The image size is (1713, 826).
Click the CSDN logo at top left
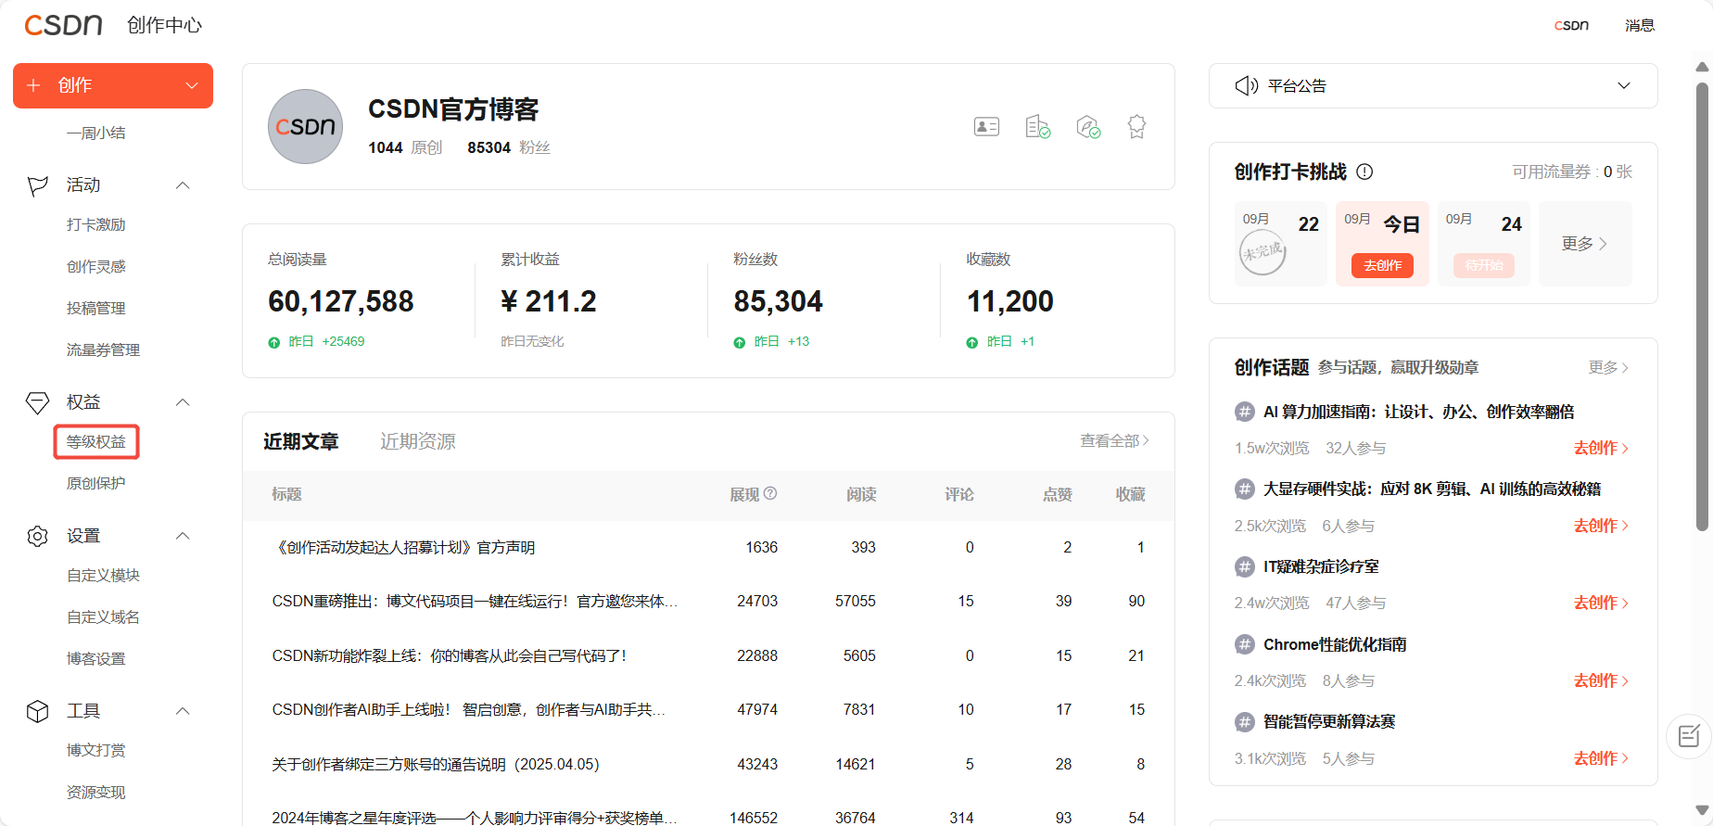click(63, 25)
